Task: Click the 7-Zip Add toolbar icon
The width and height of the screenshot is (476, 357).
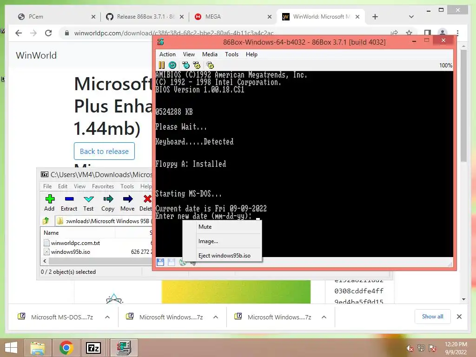Action: (49, 203)
